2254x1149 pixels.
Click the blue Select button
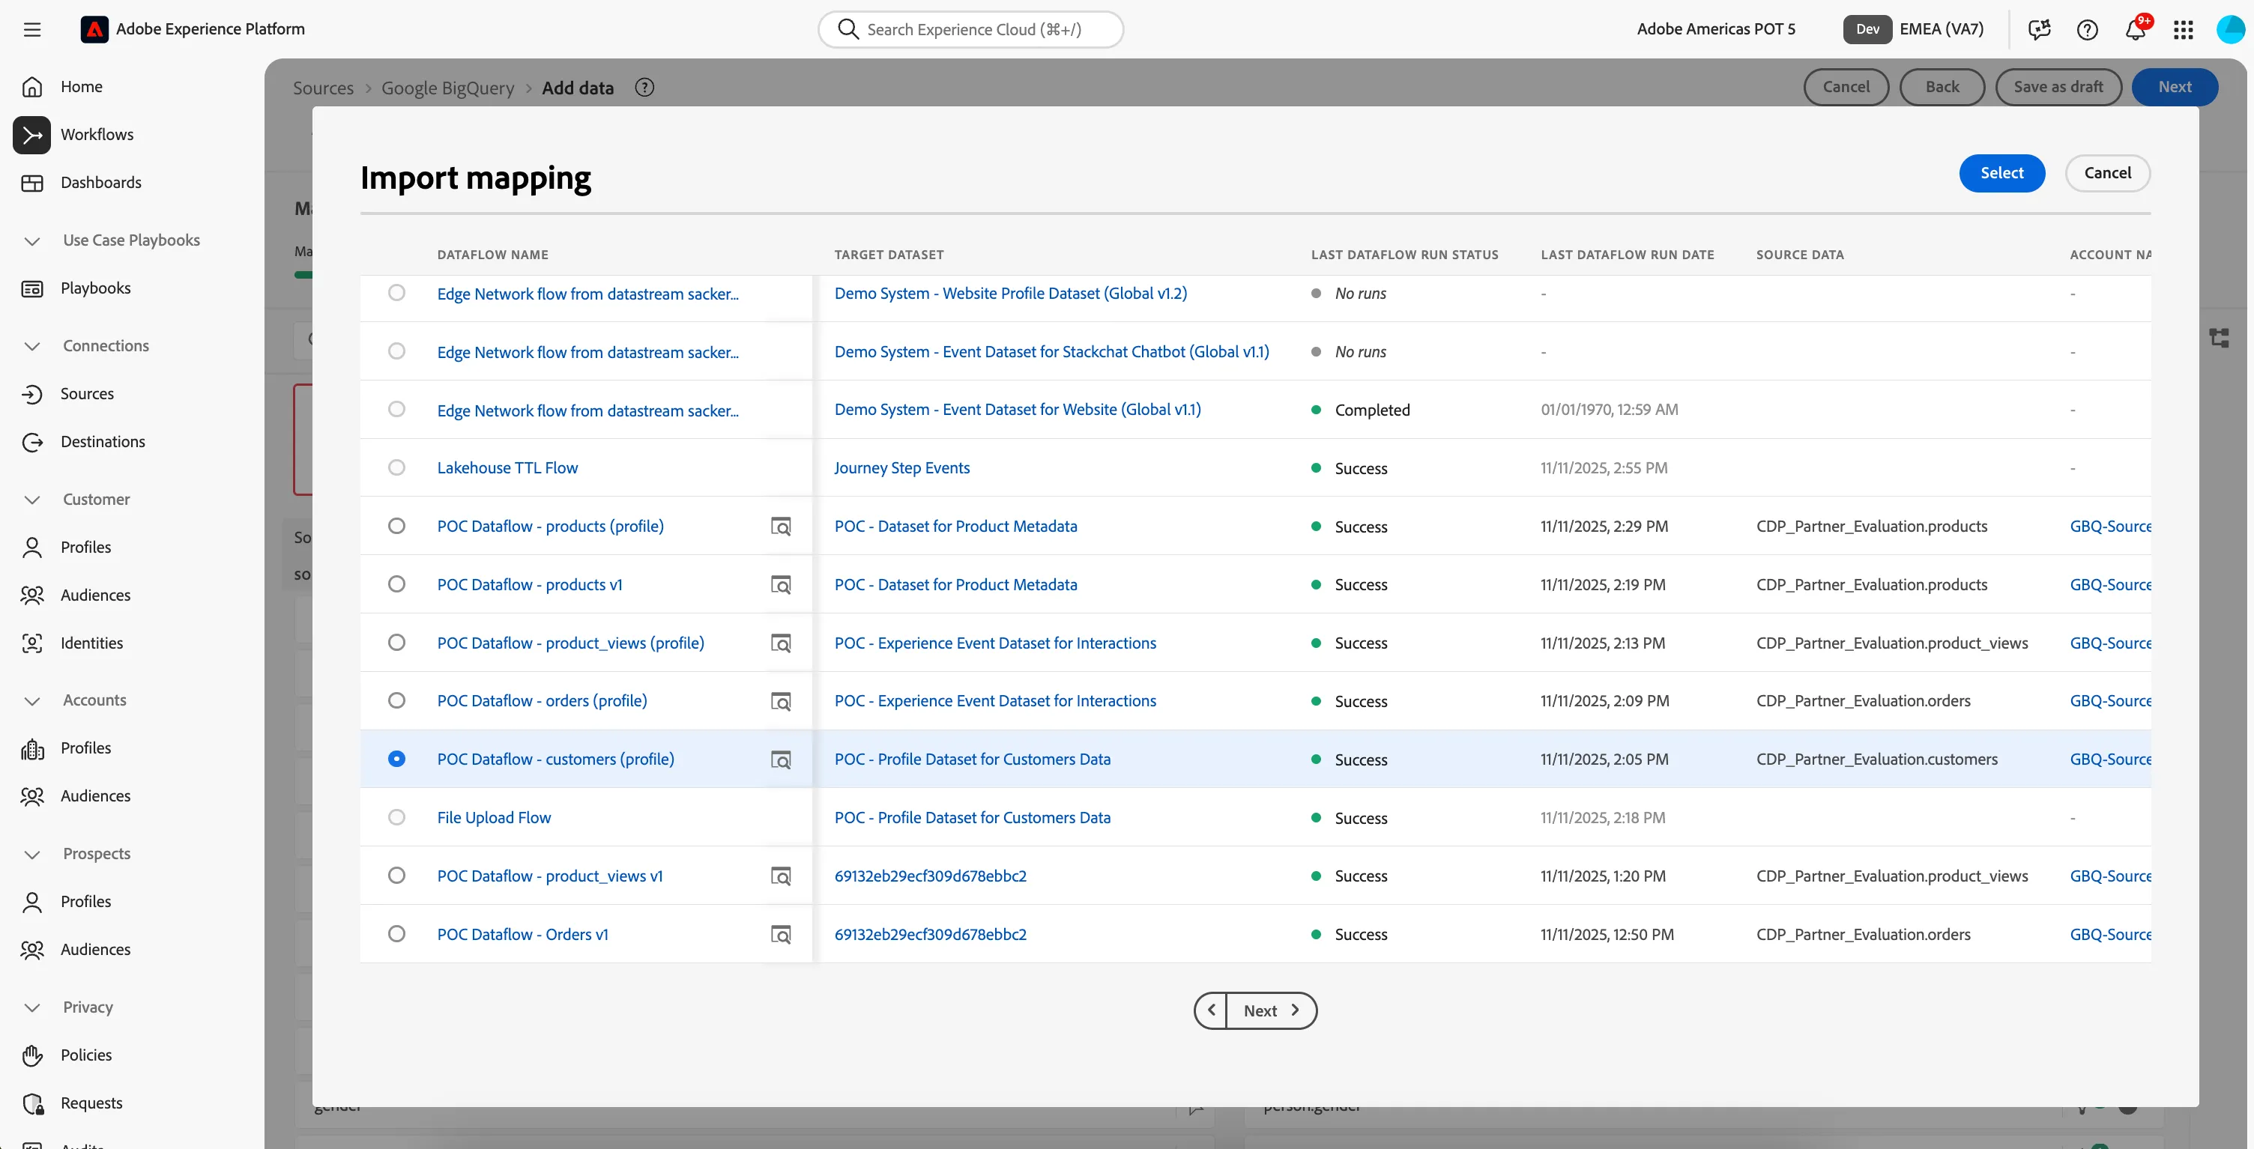tap(2002, 173)
